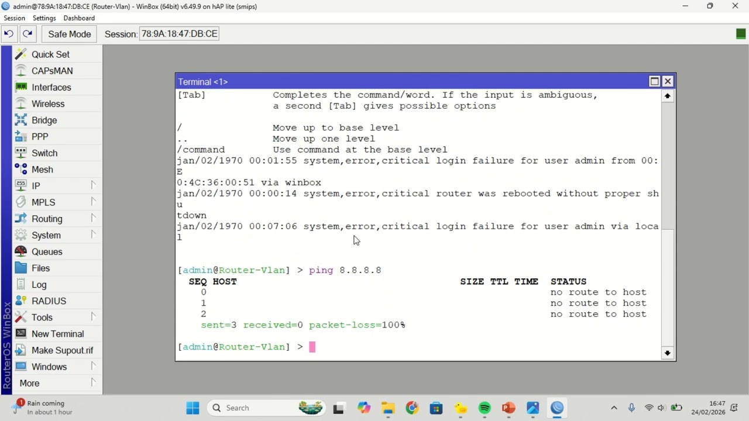Open File Explorer from taskbar
The width and height of the screenshot is (749, 421).
(x=388, y=408)
